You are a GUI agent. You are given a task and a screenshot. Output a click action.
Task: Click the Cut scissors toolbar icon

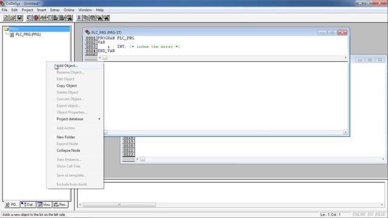pyautogui.click(x=79, y=18)
